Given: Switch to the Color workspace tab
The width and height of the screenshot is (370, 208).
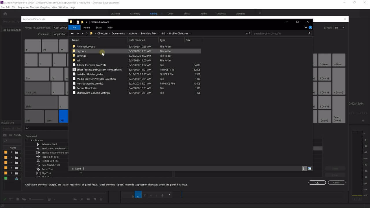Looking at the screenshot, I should pos(171,14).
